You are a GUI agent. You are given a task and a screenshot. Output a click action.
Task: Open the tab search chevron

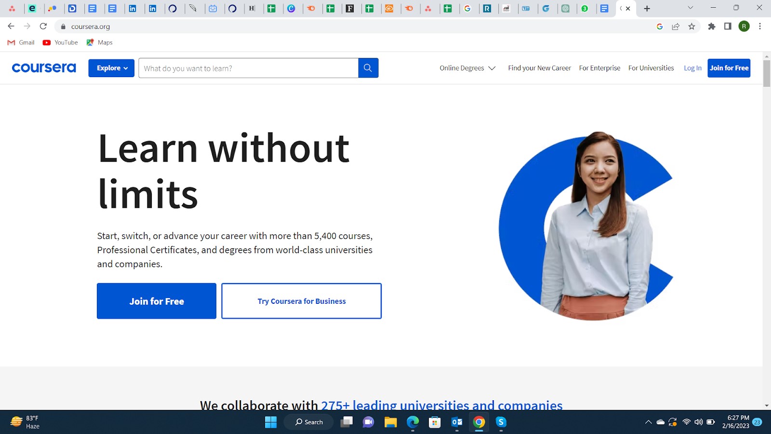(x=690, y=8)
